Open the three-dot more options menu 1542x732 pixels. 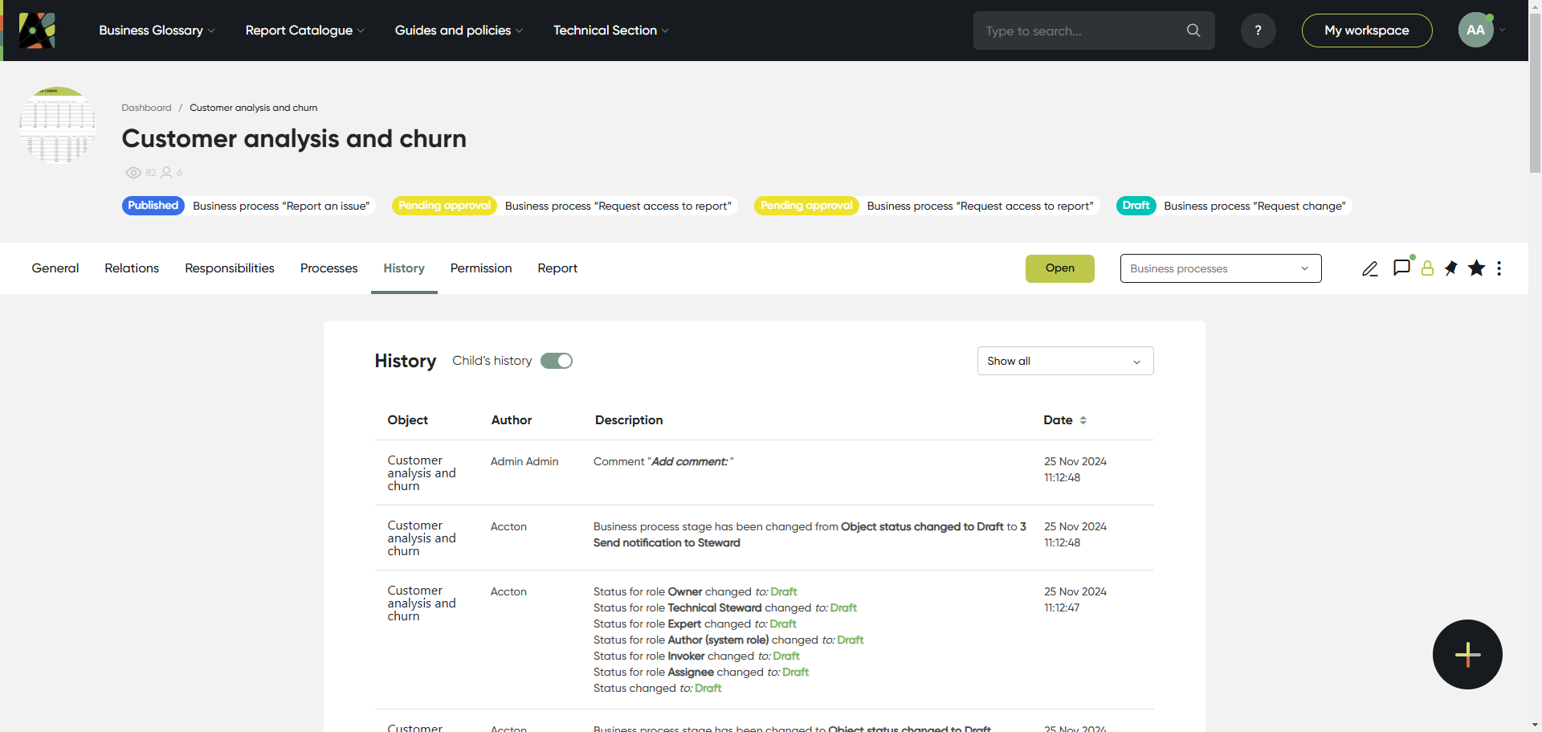(x=1499, y=268)
